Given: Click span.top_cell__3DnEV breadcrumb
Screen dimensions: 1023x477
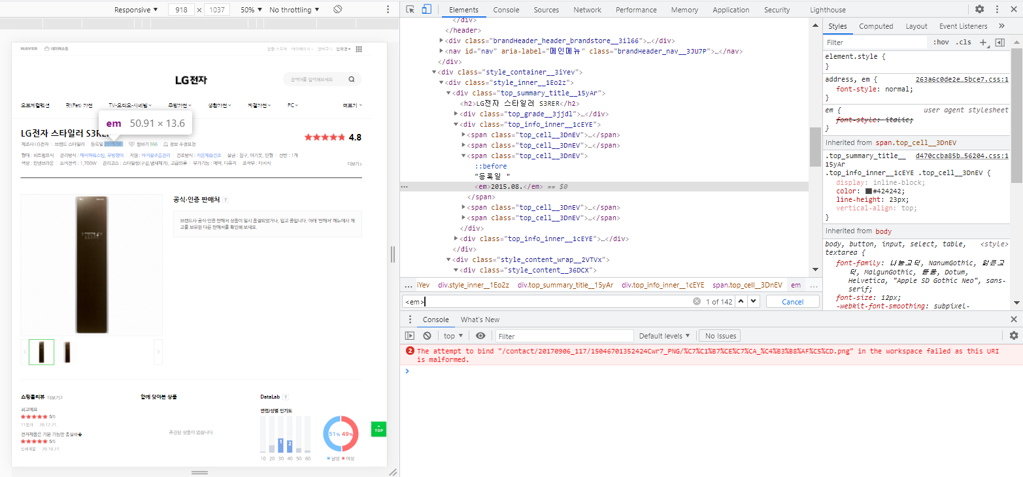Looking at the screenshot, I should click(x=747, y=285).
